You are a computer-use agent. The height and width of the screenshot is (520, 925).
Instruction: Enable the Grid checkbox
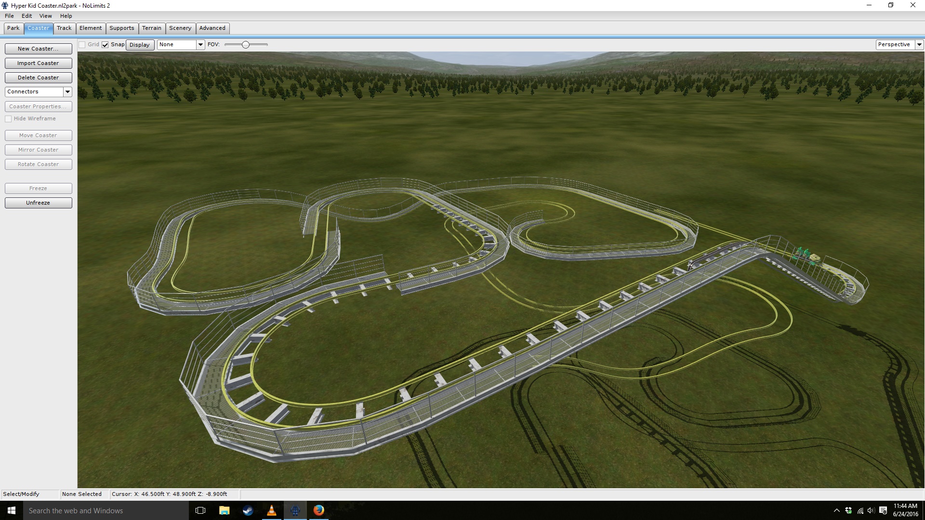(x=82, y=45)
